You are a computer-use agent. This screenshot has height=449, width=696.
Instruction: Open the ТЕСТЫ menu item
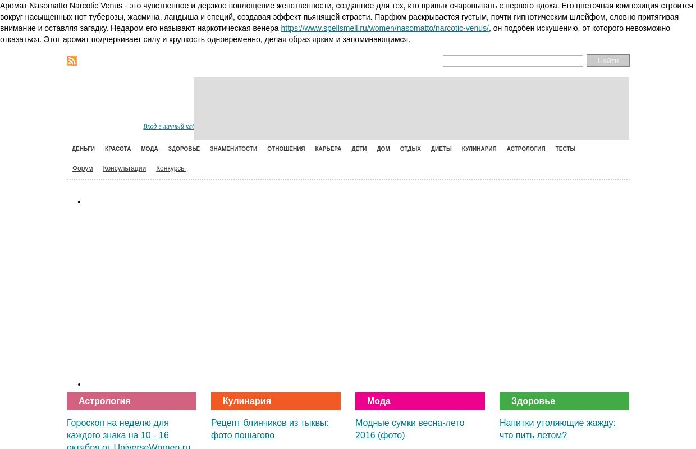pos(565,149)
